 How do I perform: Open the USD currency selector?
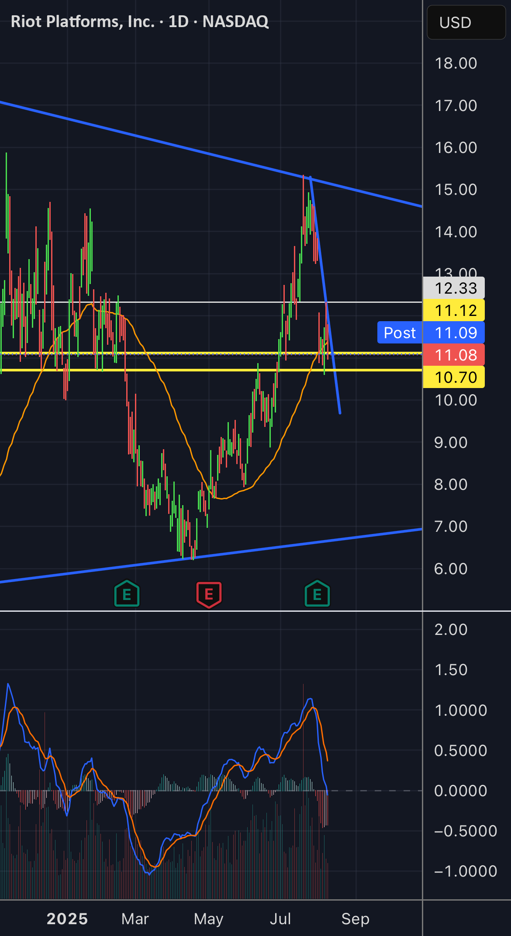click(x=466, y=22)
